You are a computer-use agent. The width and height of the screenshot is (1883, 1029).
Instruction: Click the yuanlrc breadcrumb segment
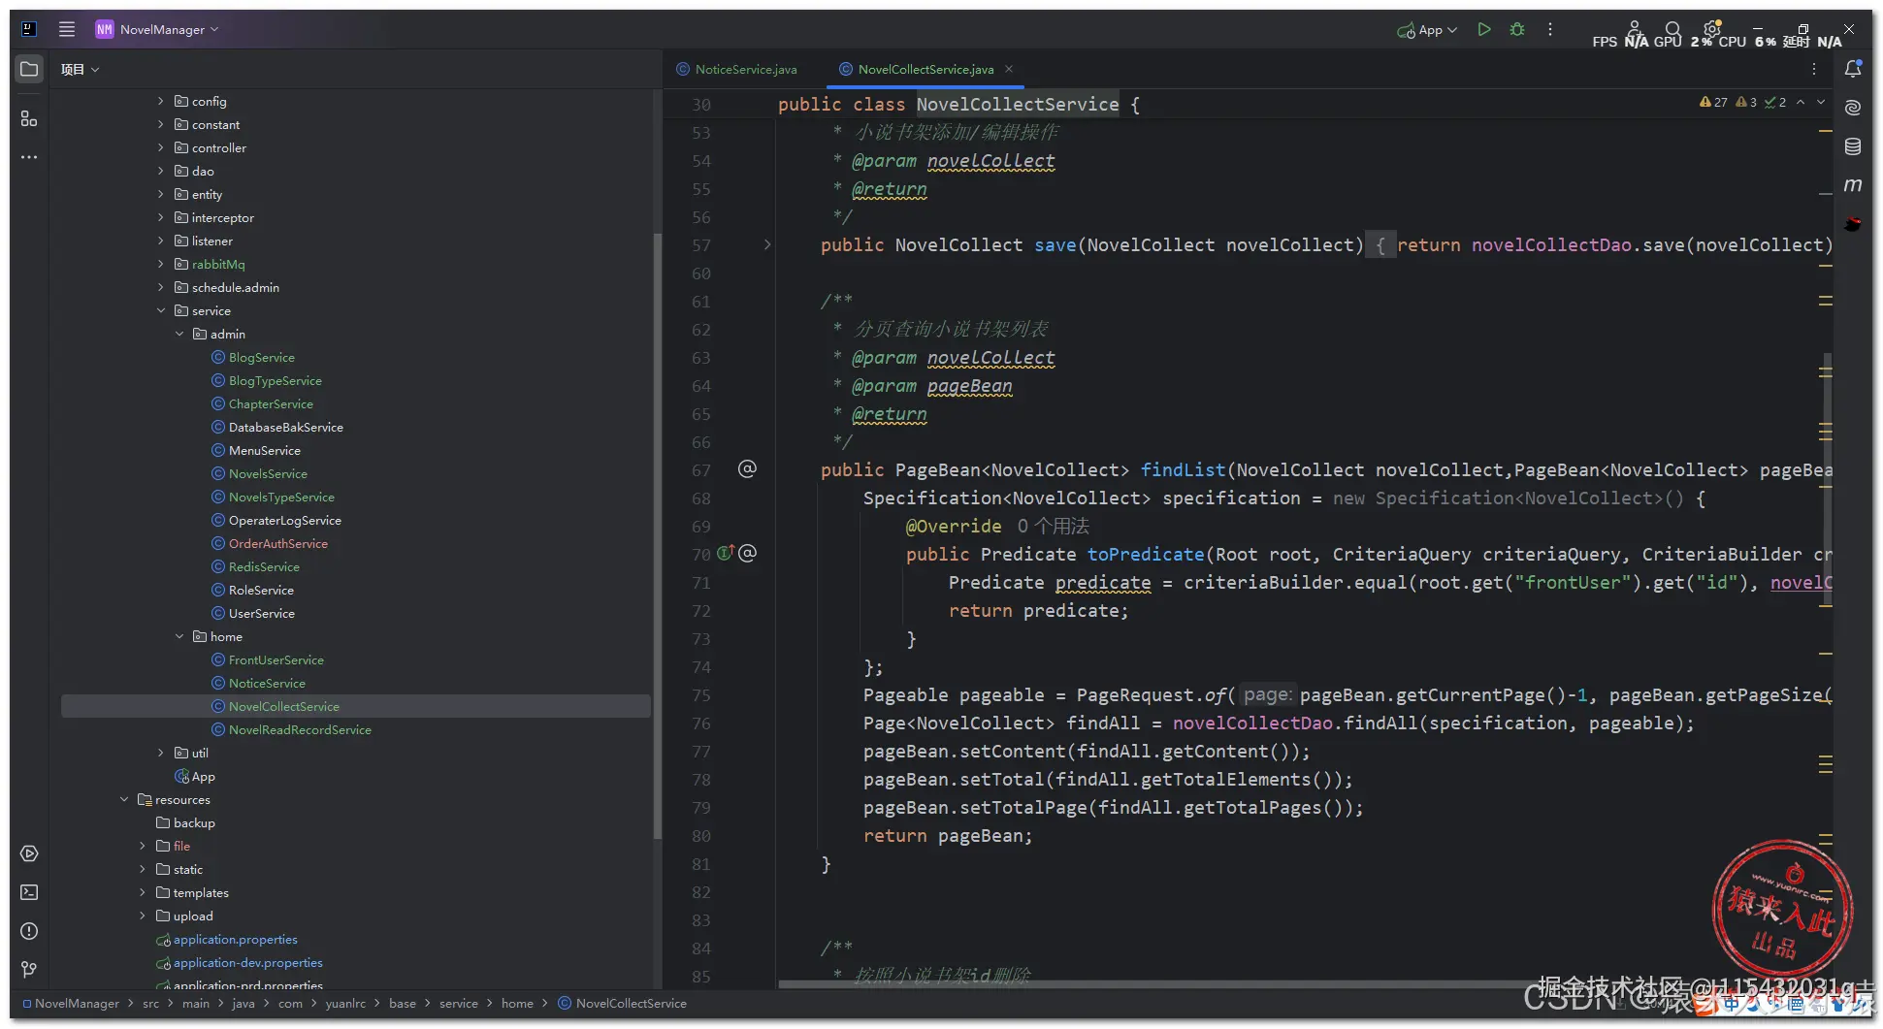(x=345, y=1003)
